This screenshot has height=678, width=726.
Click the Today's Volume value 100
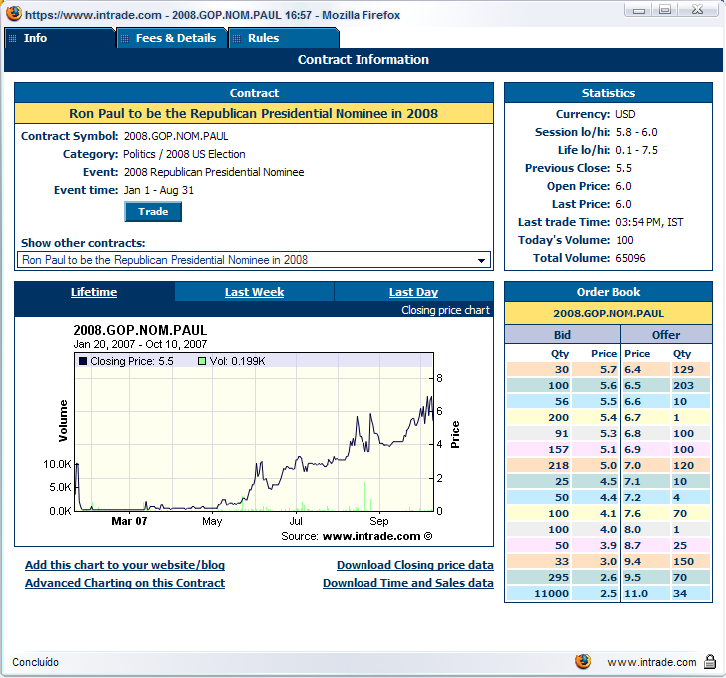[624, 240]
